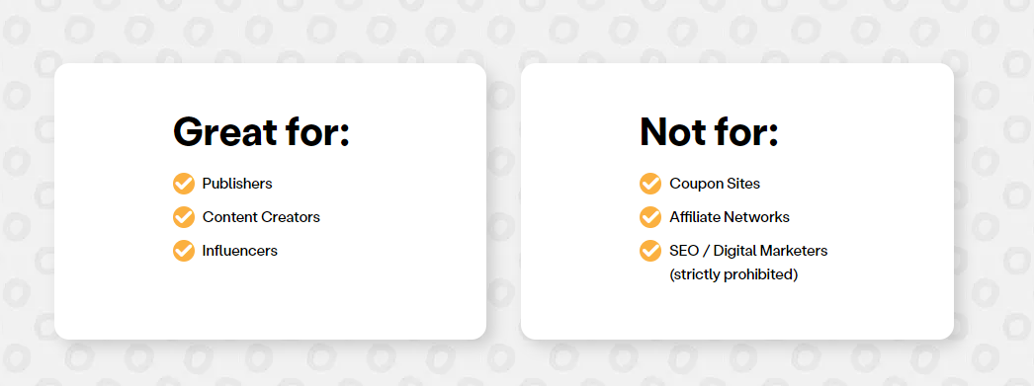Click the checkmark icon next to Coupon Sites

coord(650,184)
